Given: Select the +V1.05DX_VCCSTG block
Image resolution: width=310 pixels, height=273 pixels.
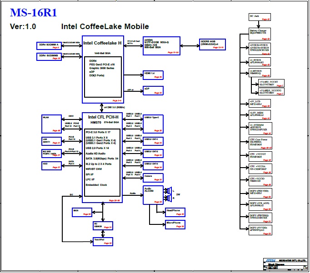Looking at the screenshot, I should click(271, 91).
